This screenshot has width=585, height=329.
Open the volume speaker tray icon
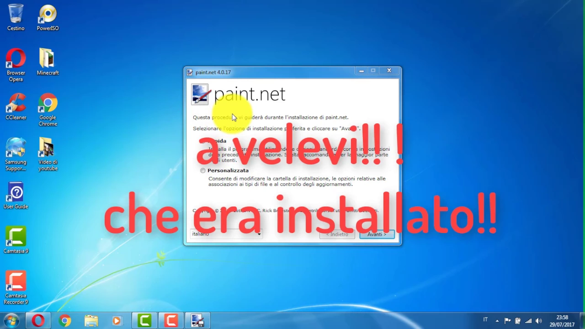point(538,321)
